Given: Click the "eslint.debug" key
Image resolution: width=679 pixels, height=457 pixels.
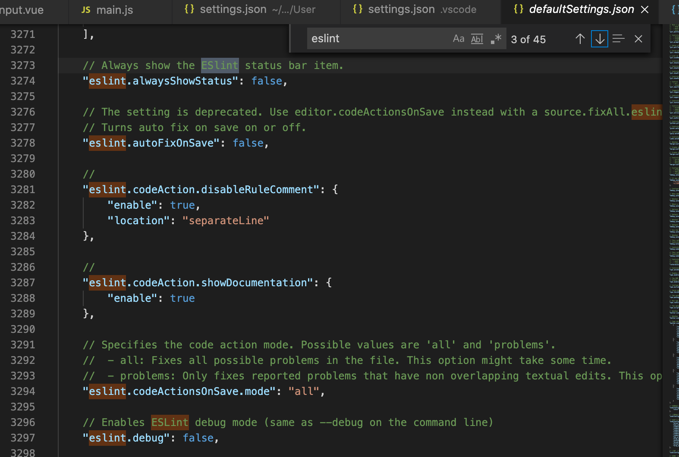Looking at the screenshot, I should (126, 438).
